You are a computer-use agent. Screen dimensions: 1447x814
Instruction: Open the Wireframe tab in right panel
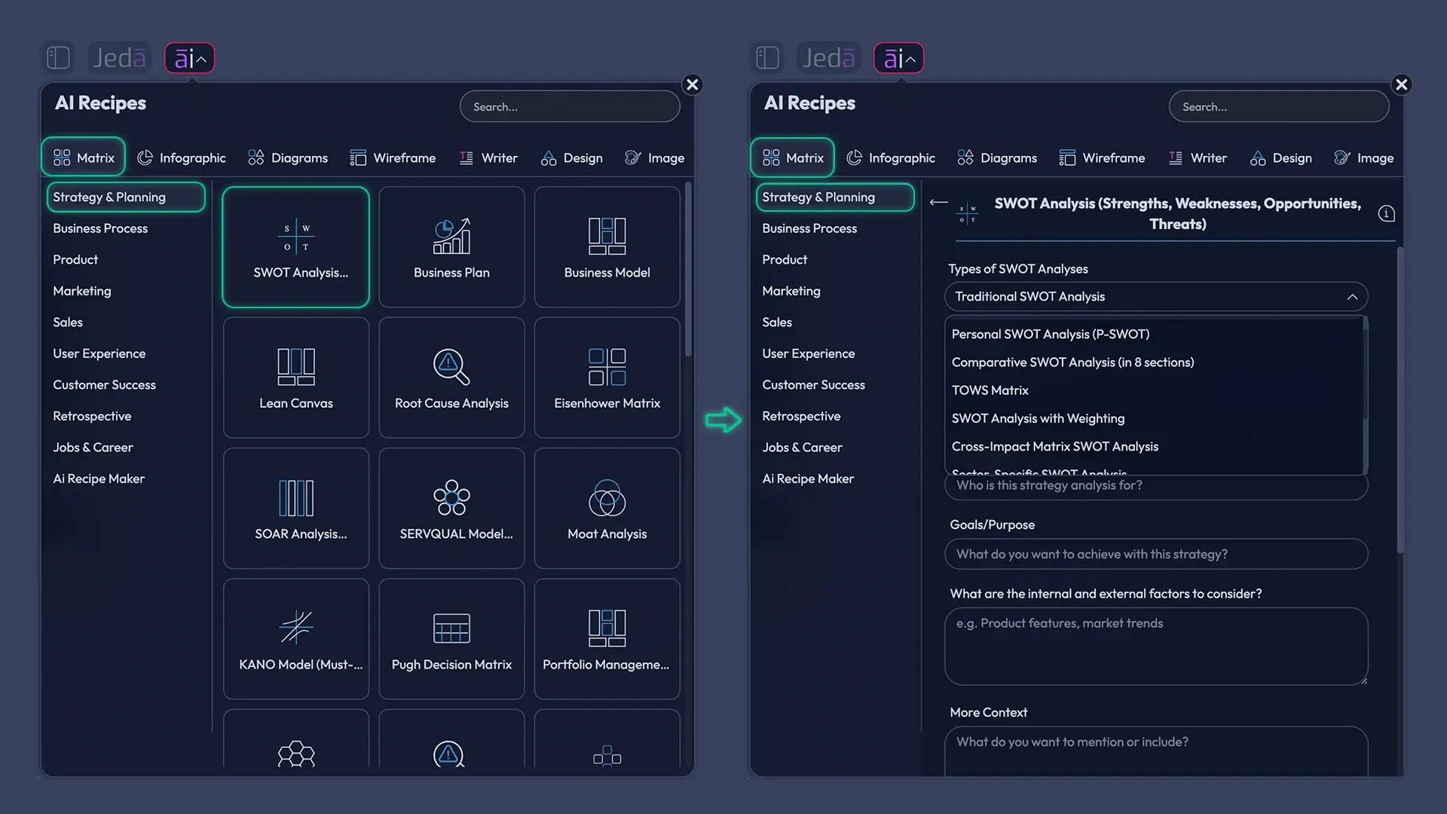tap(1102, 158)
